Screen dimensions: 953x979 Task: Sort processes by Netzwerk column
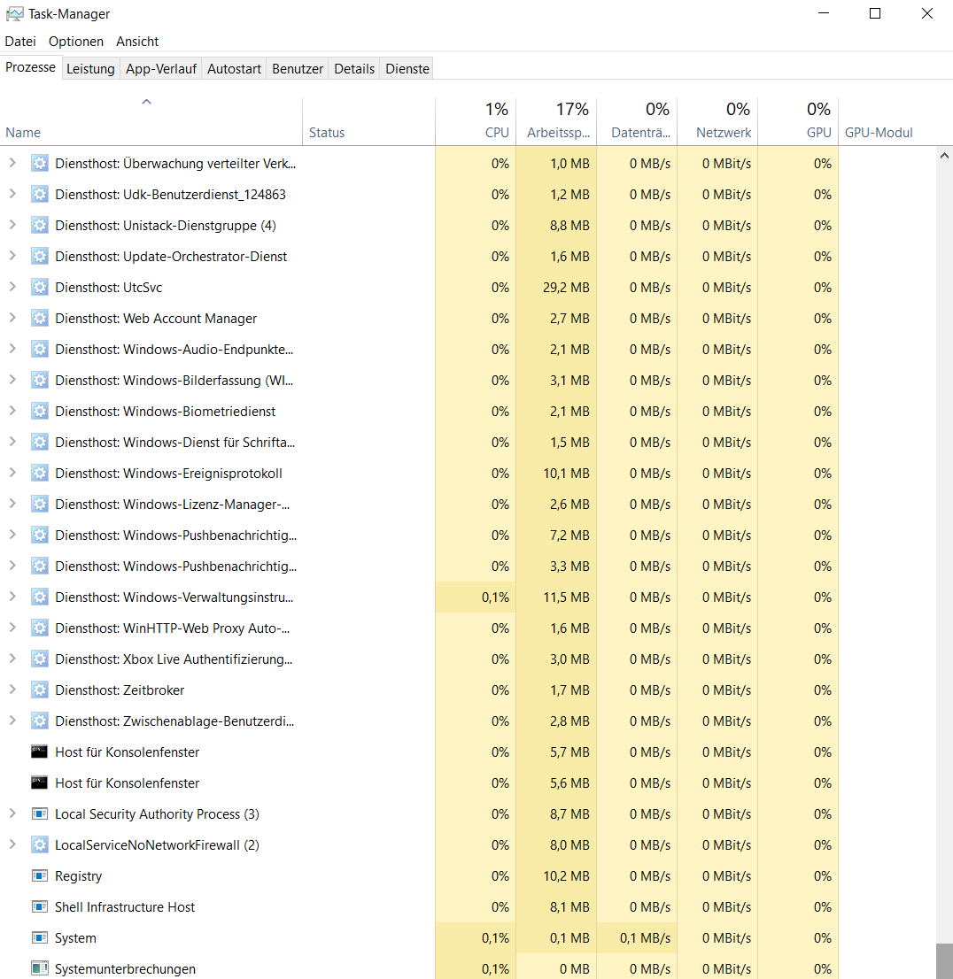pyautogui.click(x=717, y=121)
